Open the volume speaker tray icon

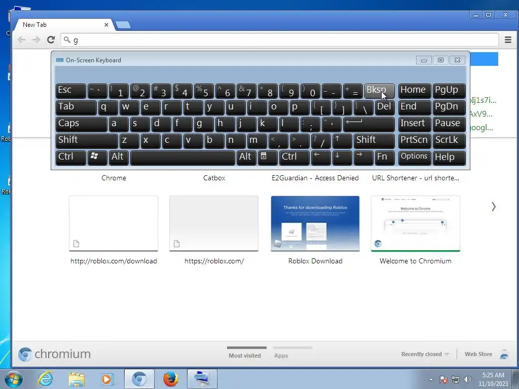[x=468, y=379]
